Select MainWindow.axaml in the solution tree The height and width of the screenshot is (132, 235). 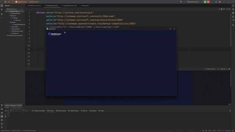(x=17, y=31)
